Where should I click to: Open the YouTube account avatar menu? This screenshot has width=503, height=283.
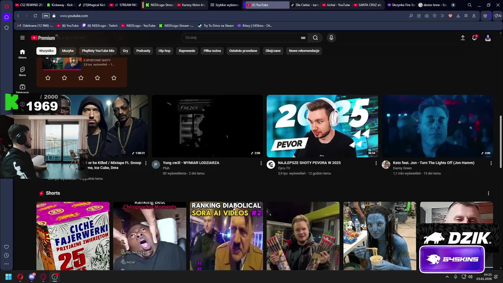pos(488,38)
